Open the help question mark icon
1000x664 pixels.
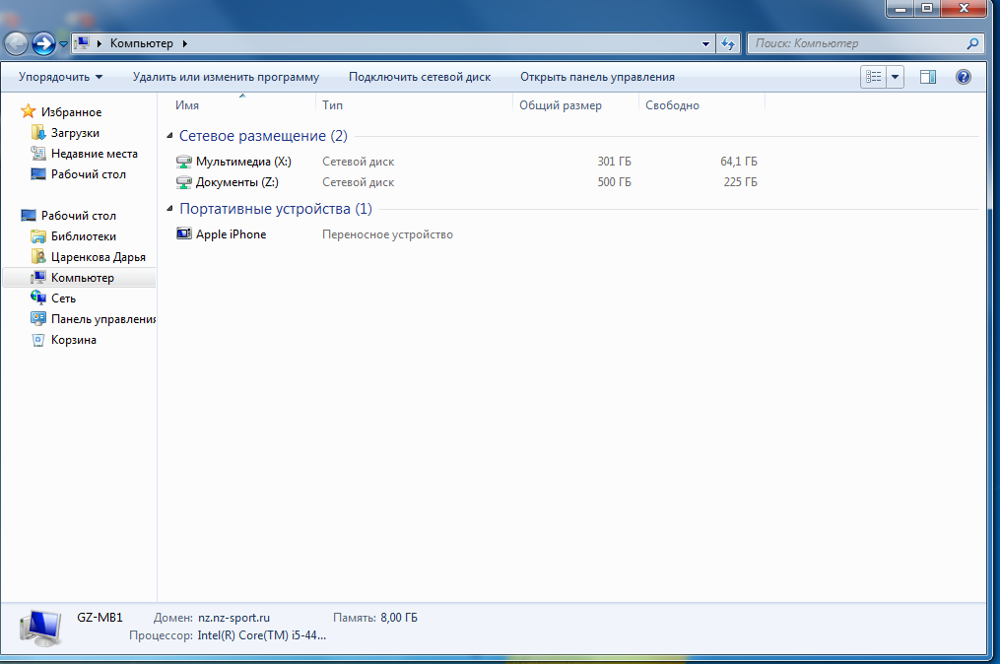pyautogui.click(x=964, y=77)
